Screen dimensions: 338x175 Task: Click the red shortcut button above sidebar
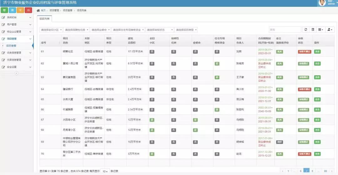28,10
